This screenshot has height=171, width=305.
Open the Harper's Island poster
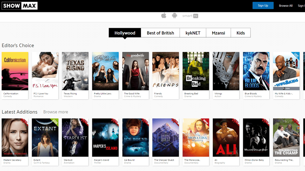pyautogui.click(x=106, y=138)
